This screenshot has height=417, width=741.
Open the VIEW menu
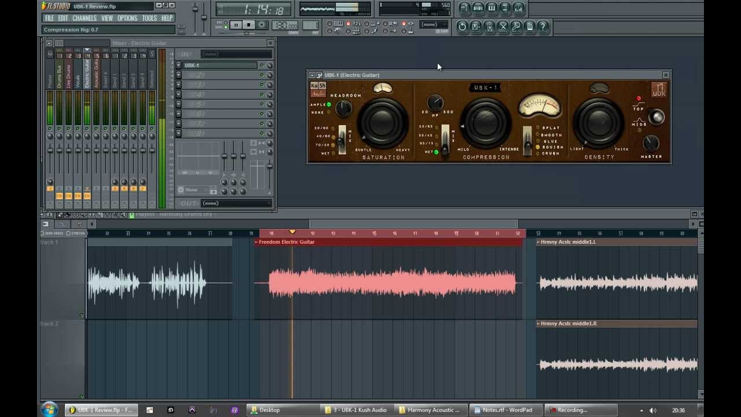[107, 18]
